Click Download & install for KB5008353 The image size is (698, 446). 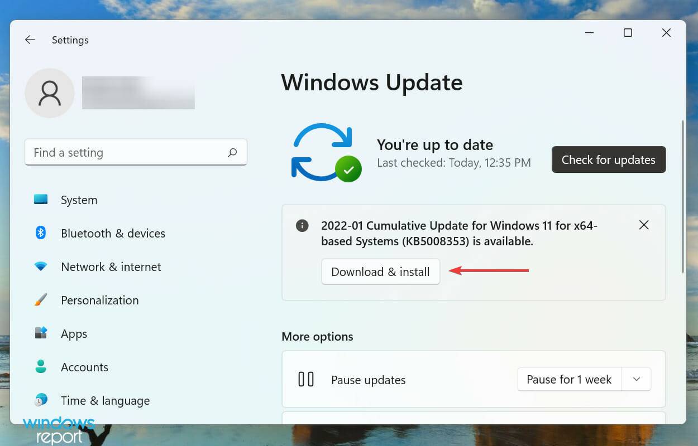(x=381, y=272)
